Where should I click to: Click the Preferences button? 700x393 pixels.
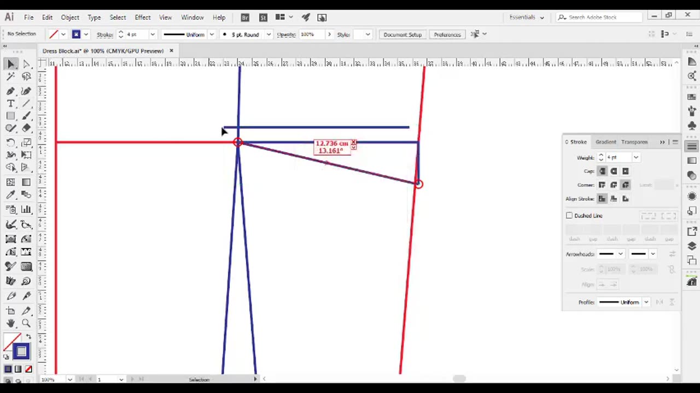(x=447, y=34)
